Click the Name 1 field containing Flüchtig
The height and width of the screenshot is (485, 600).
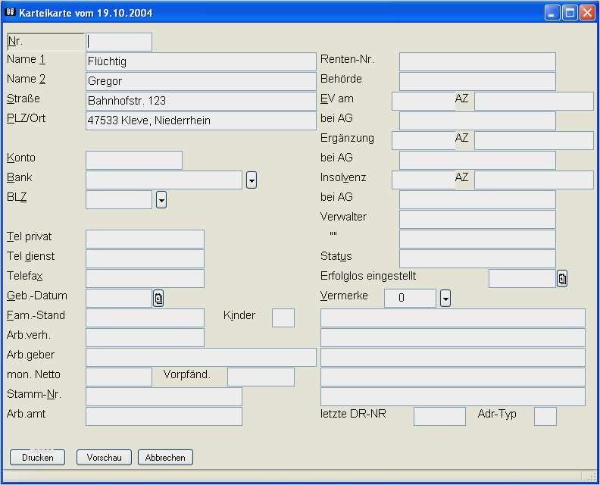[x=201, y=61]
